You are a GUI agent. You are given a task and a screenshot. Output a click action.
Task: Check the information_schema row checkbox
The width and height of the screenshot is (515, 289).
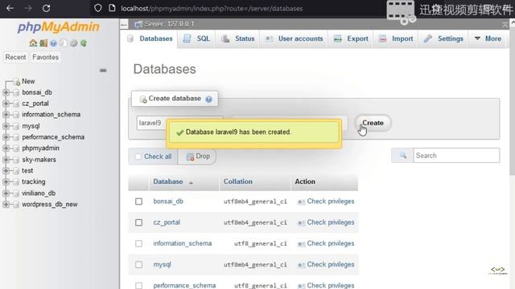click(x=138, y=243)
